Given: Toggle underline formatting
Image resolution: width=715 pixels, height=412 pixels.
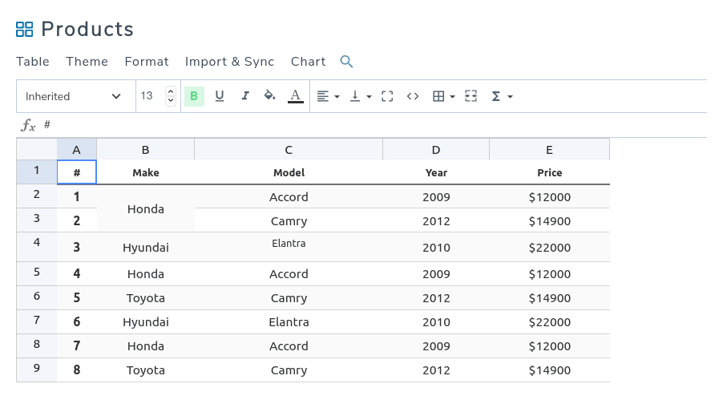Looking at the screenshot, I should (220, 96).
